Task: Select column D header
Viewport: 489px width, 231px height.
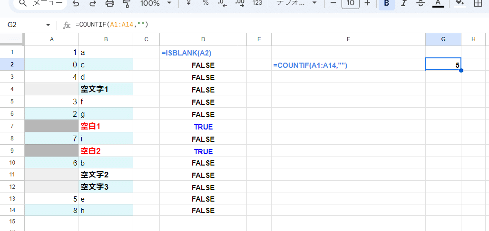Action: pos(203,39)
